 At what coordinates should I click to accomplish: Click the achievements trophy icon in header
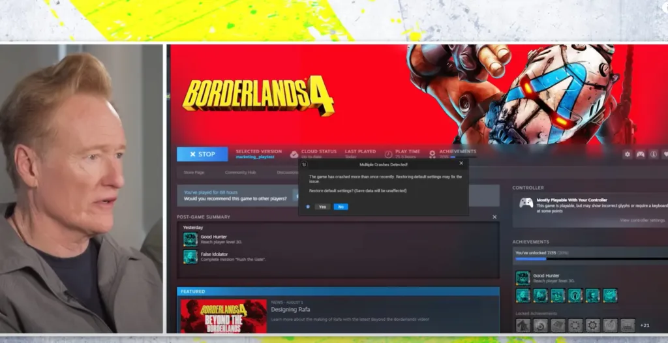coord(433,155)
